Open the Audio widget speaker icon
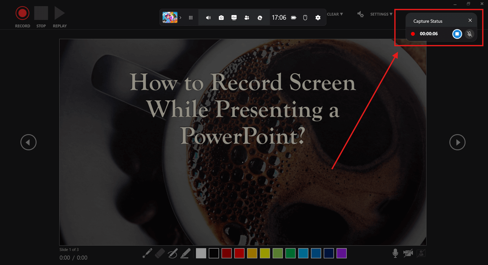Screen dimensions: 488x265 pos(208,18)
